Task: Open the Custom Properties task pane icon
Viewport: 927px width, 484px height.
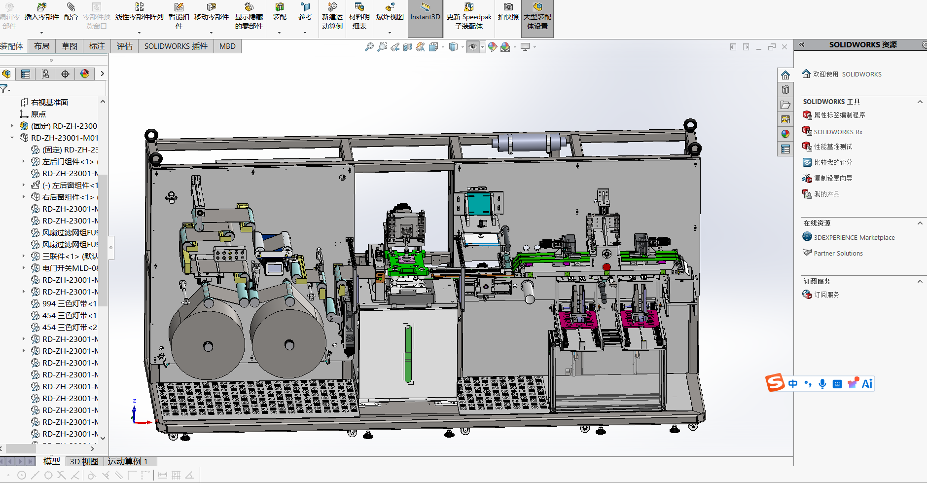Action: pos(785,149)
